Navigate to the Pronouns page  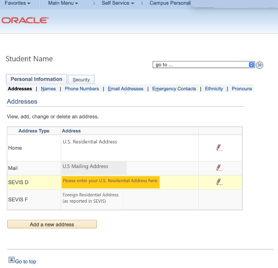[242, 89]
